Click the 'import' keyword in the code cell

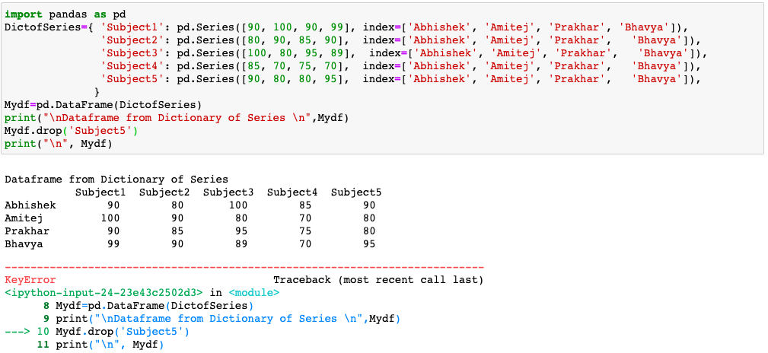(x=24, y=14)
